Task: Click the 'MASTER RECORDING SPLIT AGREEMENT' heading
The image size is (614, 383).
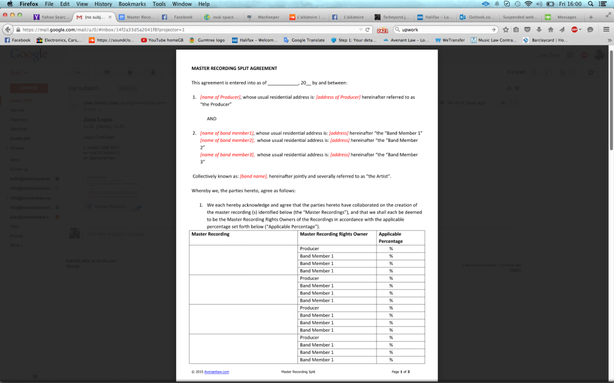Action: click(234, 68)
